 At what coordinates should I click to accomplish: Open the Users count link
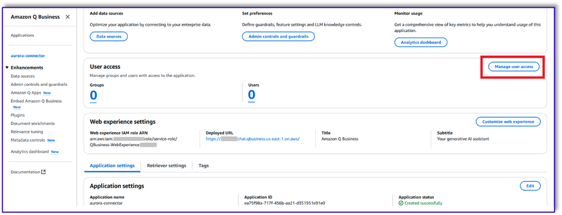pos(252,95)
